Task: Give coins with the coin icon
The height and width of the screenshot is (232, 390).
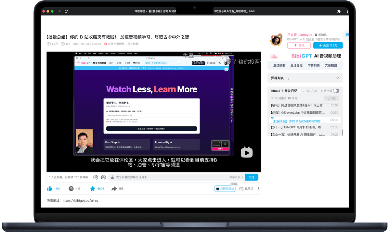Action: tap(71, 188)
